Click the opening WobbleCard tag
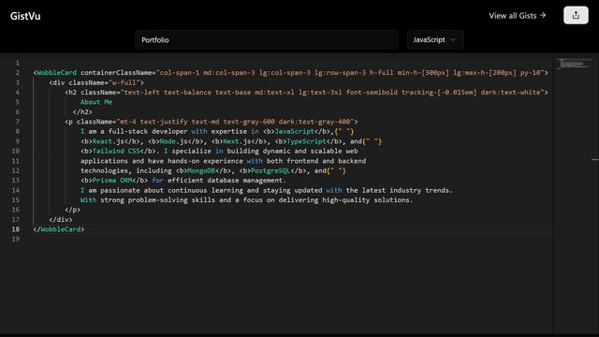This screenshot has width=599, height=337. coord(56,73)
